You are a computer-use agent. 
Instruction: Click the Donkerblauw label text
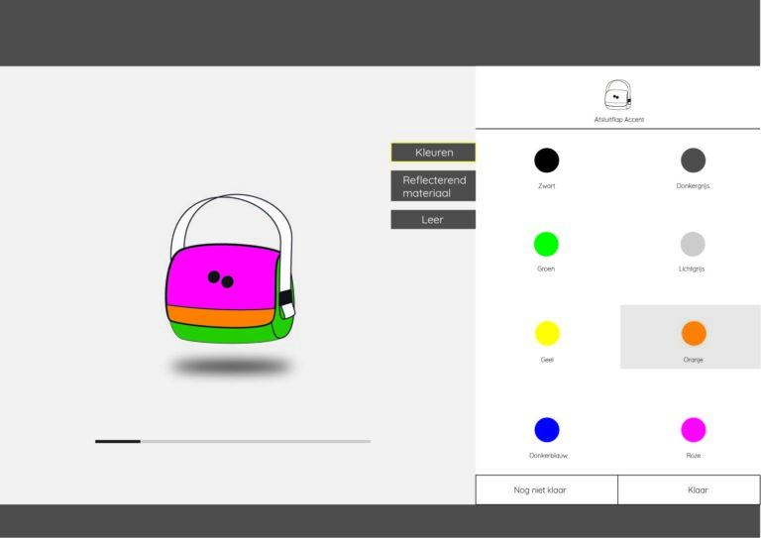(x=548, y=456)
